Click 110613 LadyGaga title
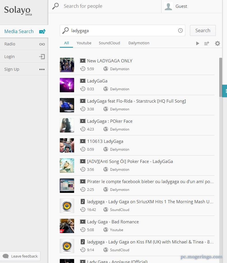 [105, 141]
